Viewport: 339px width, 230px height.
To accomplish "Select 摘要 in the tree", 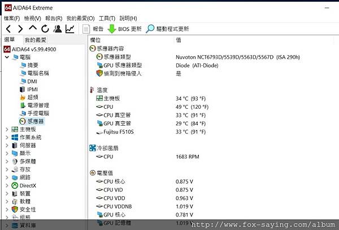I will (33, 65).
